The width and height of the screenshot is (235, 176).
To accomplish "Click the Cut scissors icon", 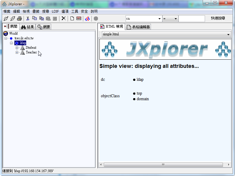I will (x=28, y=19).
